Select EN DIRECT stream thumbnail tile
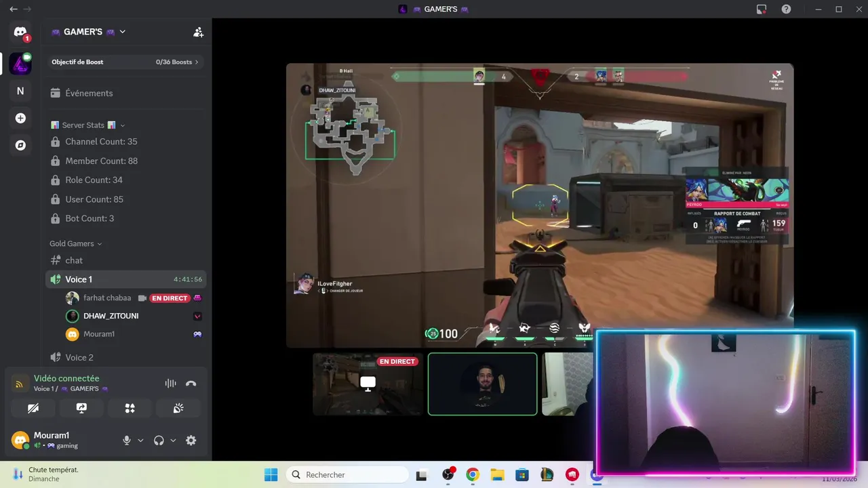 368,384
